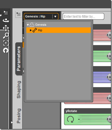Select the pan move arrows tool
112x130 pixels.
coord(6,28)
